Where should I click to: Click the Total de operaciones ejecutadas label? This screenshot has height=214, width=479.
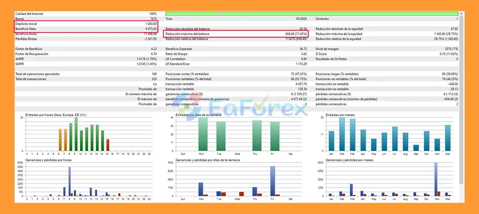coord(37,74)
